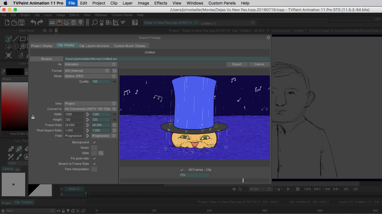Click the magnifier zoom toolbar icon
Image resolution: width=382 pixels, height=214 pixels.
[95, 22]
